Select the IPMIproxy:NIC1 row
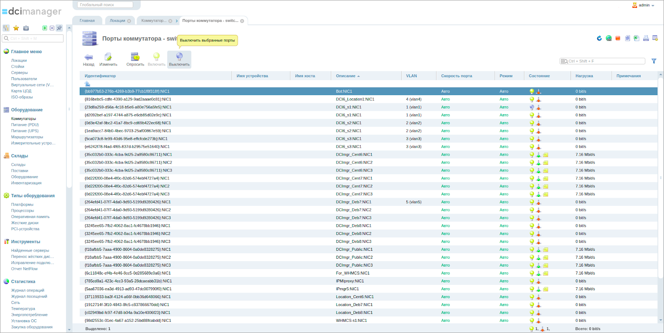 click(369, 281)
